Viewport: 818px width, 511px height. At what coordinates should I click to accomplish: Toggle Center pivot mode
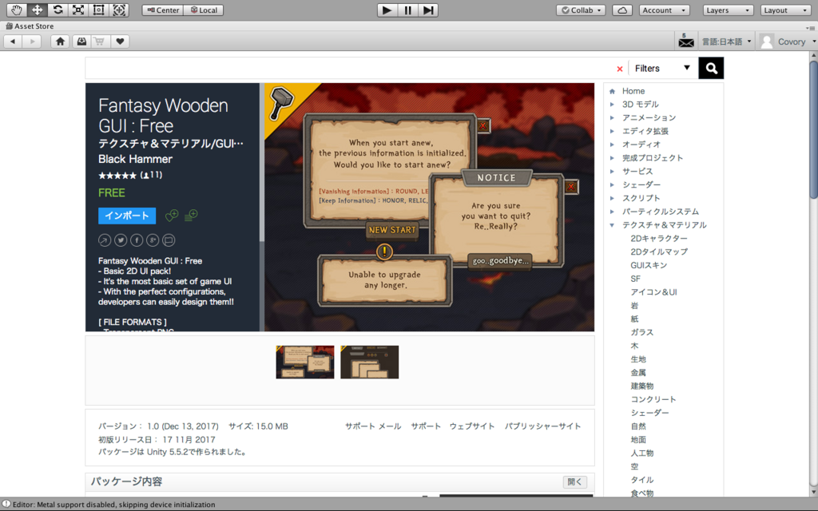(x=163, y=10)
